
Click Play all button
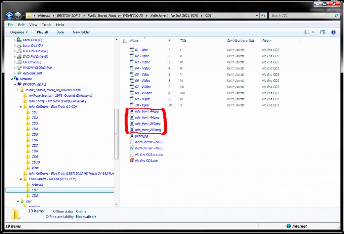pyautogui.click(x=42, y=32)
